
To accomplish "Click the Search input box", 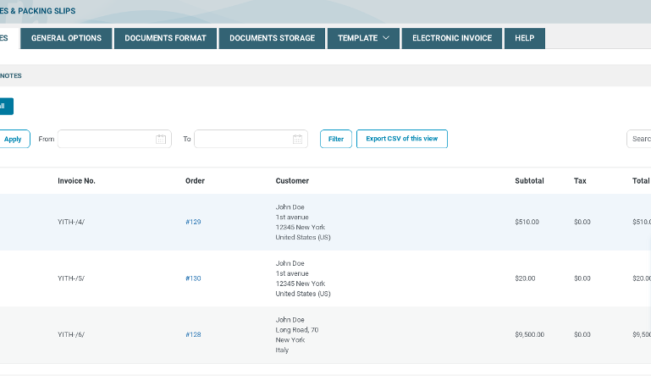I will click(638, 139).
